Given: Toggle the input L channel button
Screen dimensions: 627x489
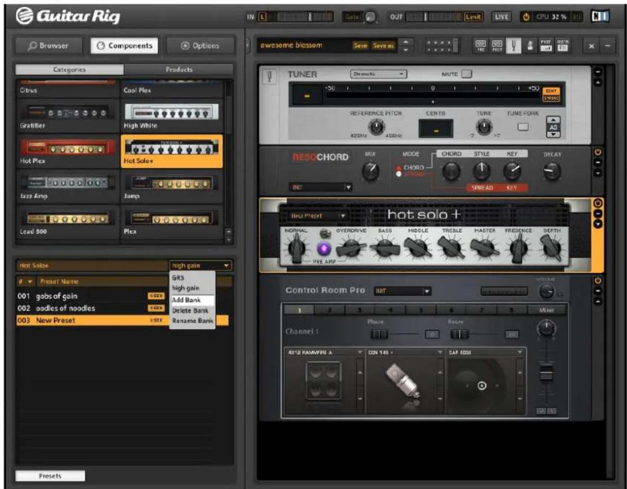Looking at the screenshot, I should [x=262, y=17].
